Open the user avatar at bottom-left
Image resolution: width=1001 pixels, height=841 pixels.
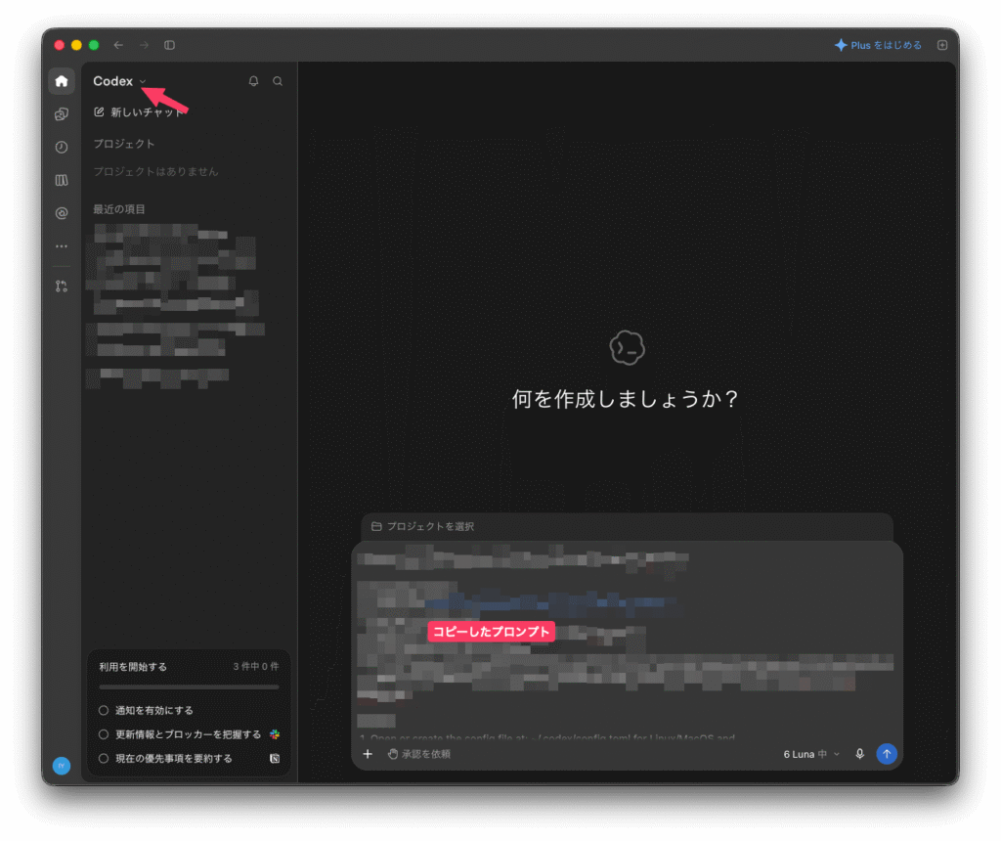point(62,766)
